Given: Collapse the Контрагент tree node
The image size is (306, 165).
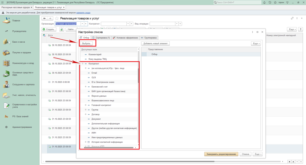Looking at the screenshot, I should click(82, 64).
